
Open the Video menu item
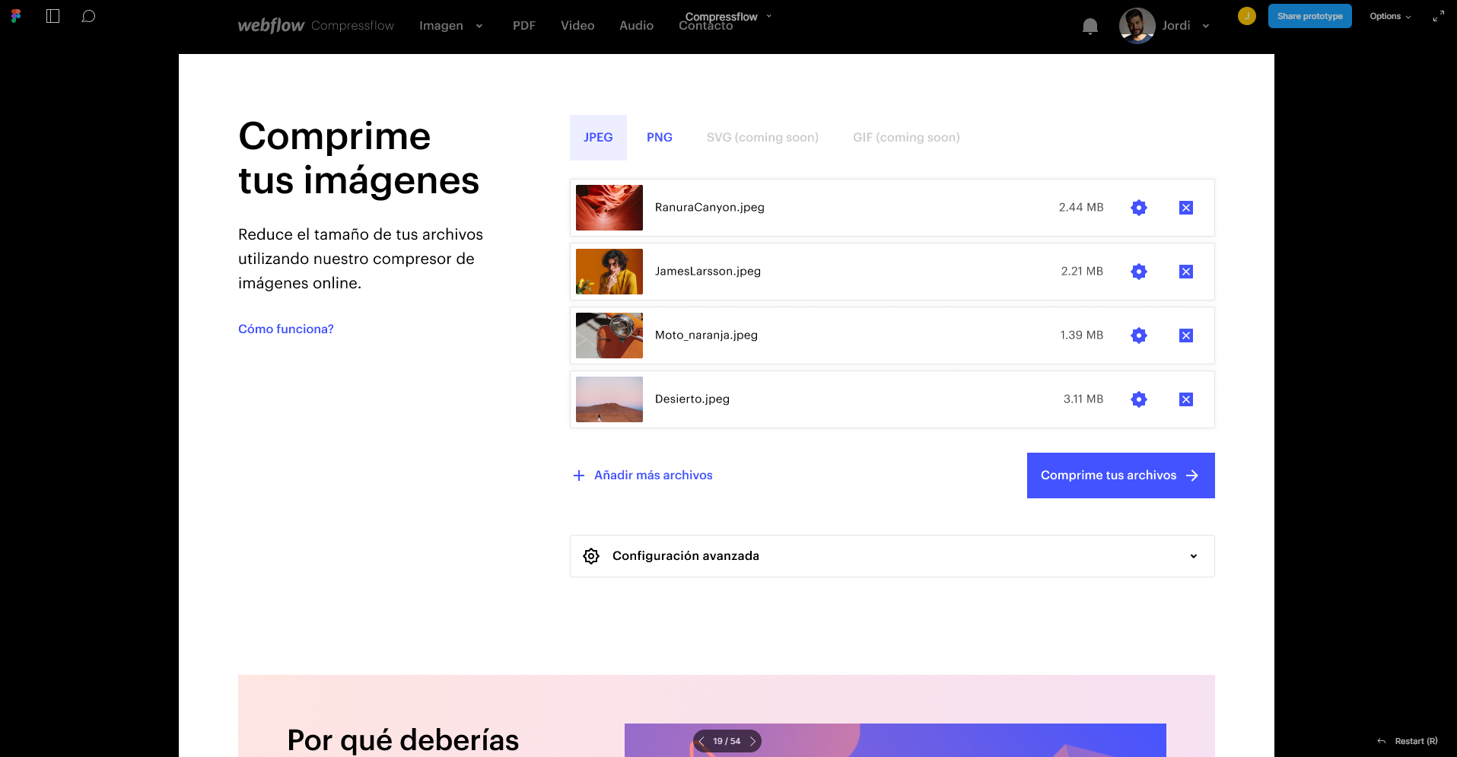(577, 26)
